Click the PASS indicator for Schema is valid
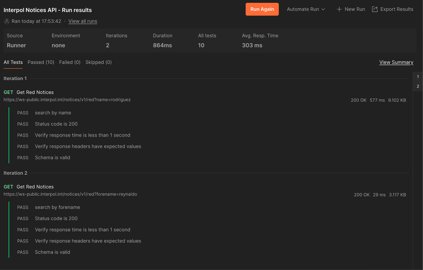 point(22,157)
